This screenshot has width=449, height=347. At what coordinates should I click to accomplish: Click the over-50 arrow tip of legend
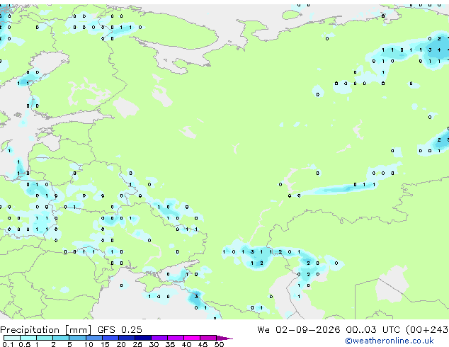click(x=224, y=338)
